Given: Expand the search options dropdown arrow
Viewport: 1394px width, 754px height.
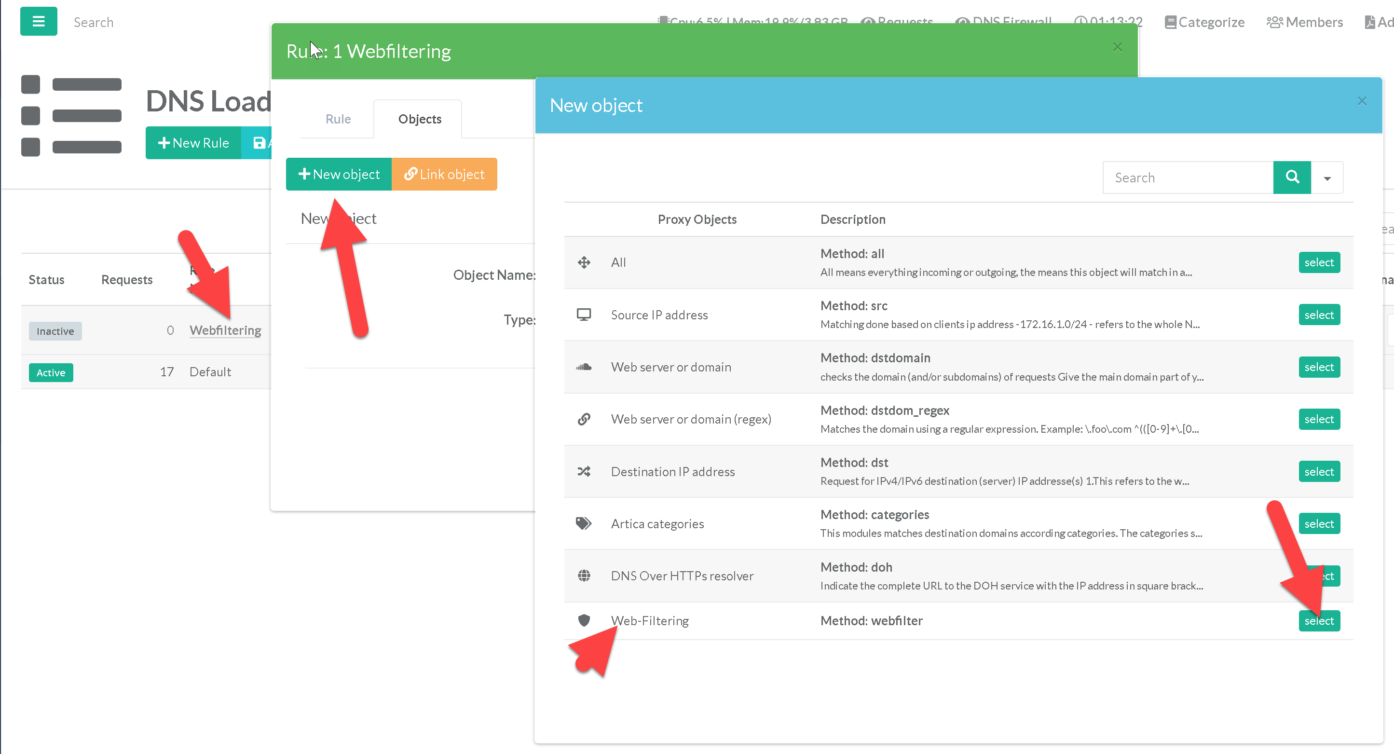Looking at the screenshot, I should (x=1327, y=178).
